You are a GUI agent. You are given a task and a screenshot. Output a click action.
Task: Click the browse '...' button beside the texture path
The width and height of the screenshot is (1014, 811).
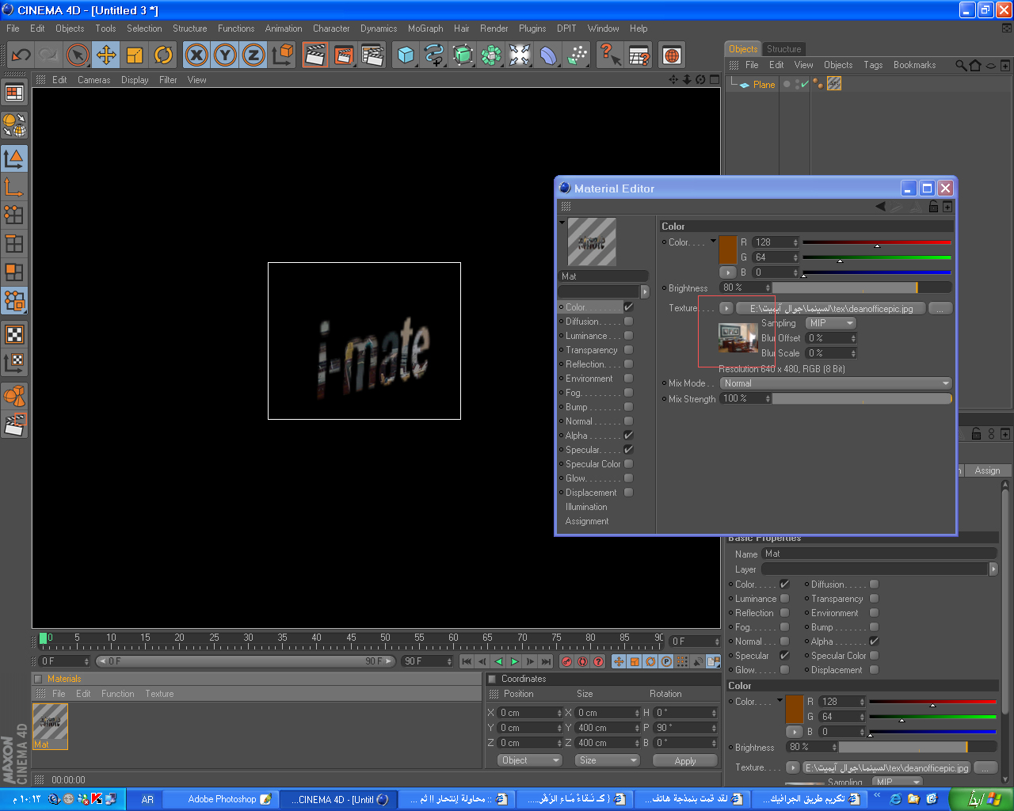tap(940, 308)
